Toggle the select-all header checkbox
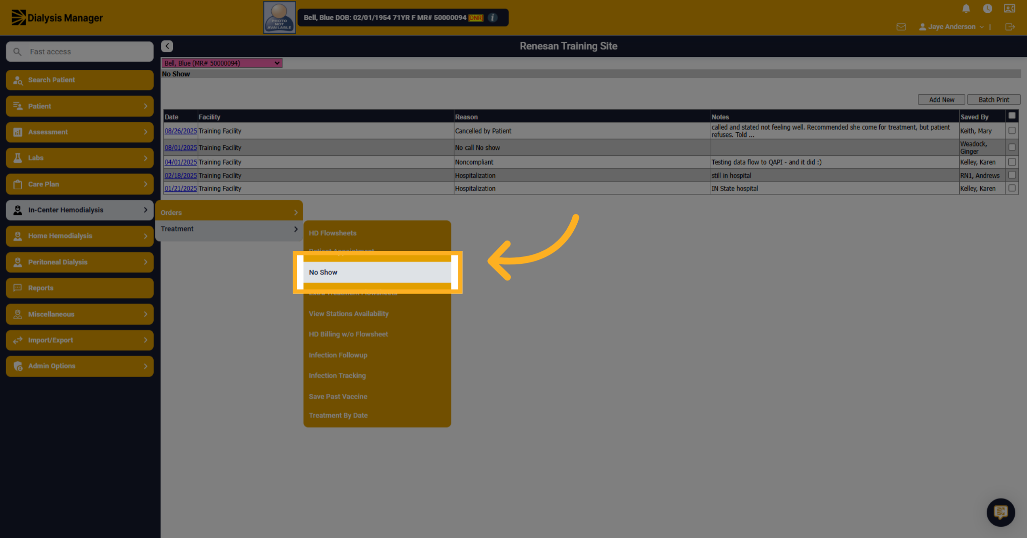The height and width of the screenshot is (538, 1027). [1012, 116]
